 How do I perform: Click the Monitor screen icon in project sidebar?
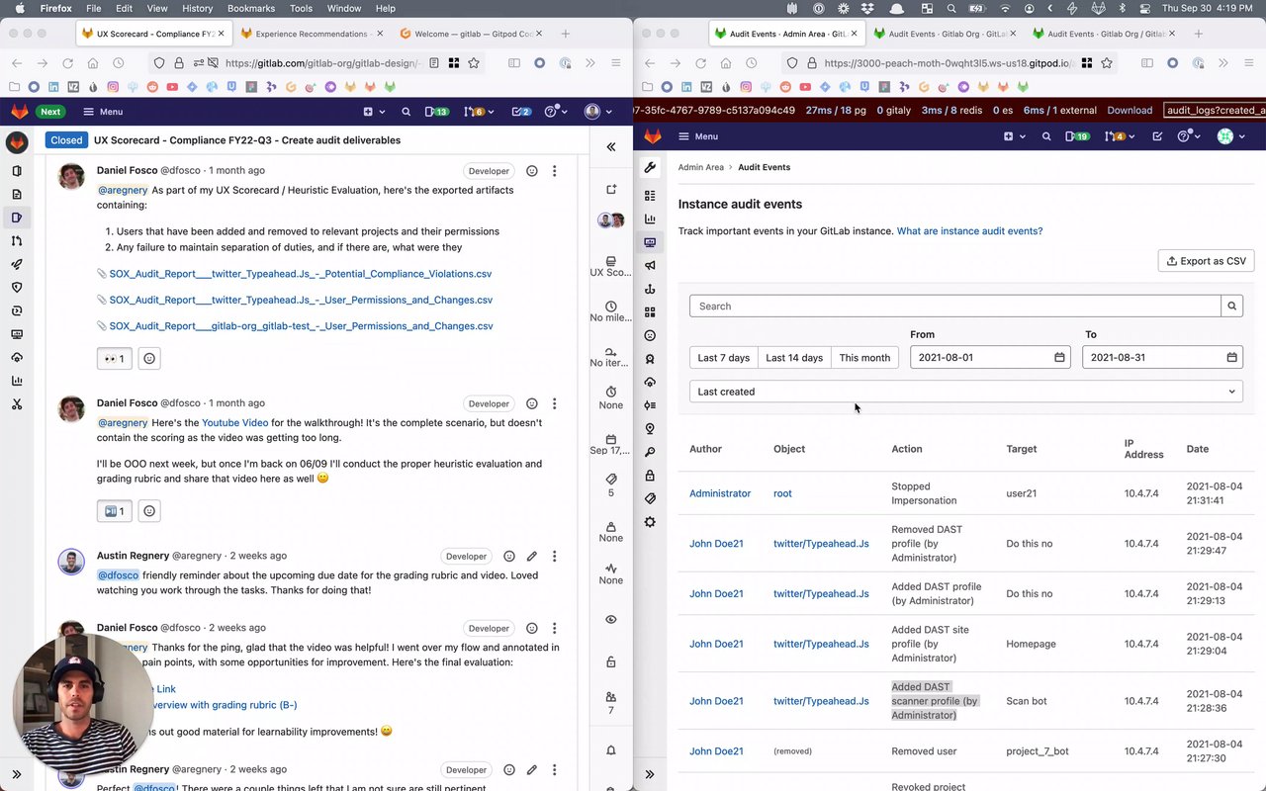pyautogui.click(x=17, y=334)
